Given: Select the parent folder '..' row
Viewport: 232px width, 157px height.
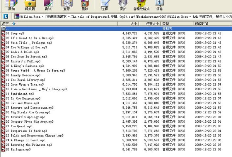Looking at the screenshot, I should [x=116, y=29].
